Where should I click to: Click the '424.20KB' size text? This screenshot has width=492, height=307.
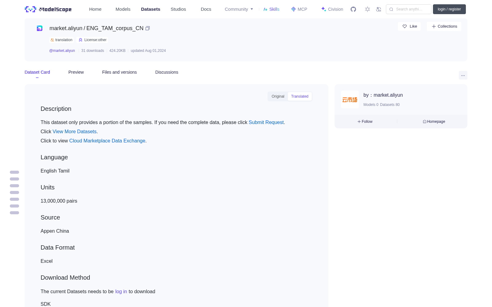pyautogui.click(x=117, y=51)
